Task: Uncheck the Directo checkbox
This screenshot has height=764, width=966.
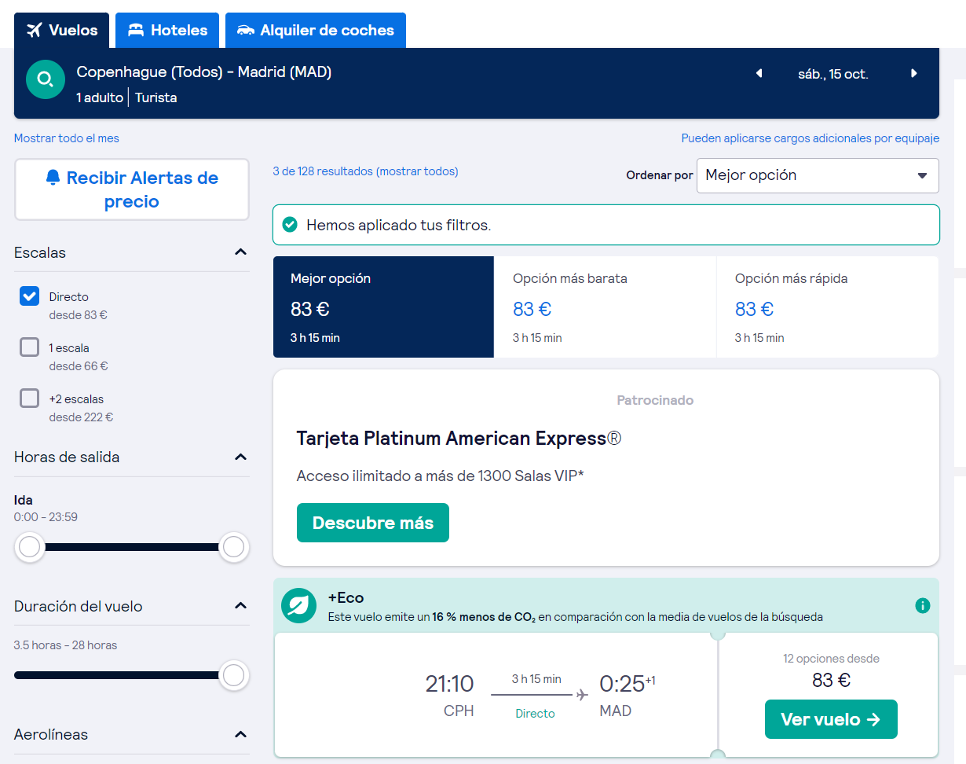Action: pyautogui.click(x=30, y=296)
